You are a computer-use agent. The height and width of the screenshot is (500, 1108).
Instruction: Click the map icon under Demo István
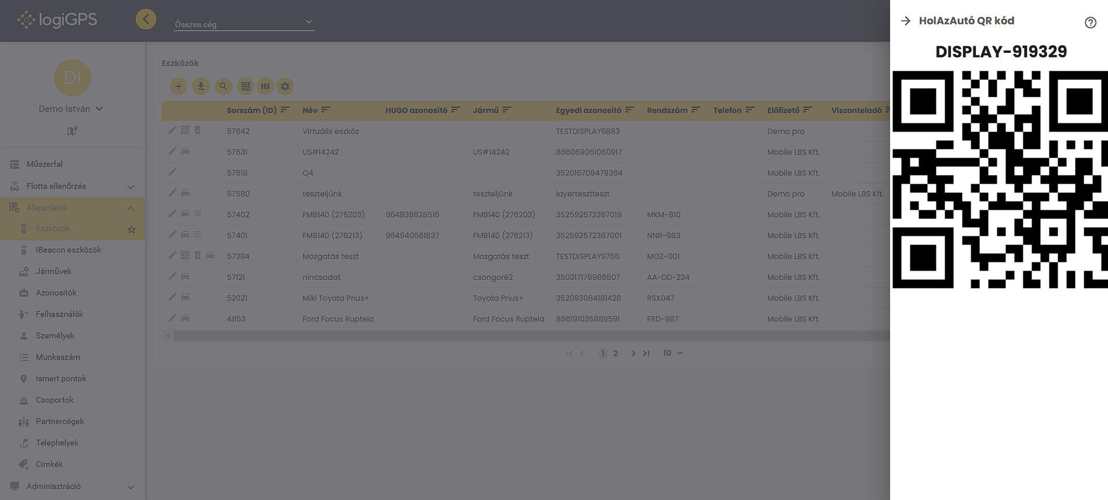[x=72, y=131]
